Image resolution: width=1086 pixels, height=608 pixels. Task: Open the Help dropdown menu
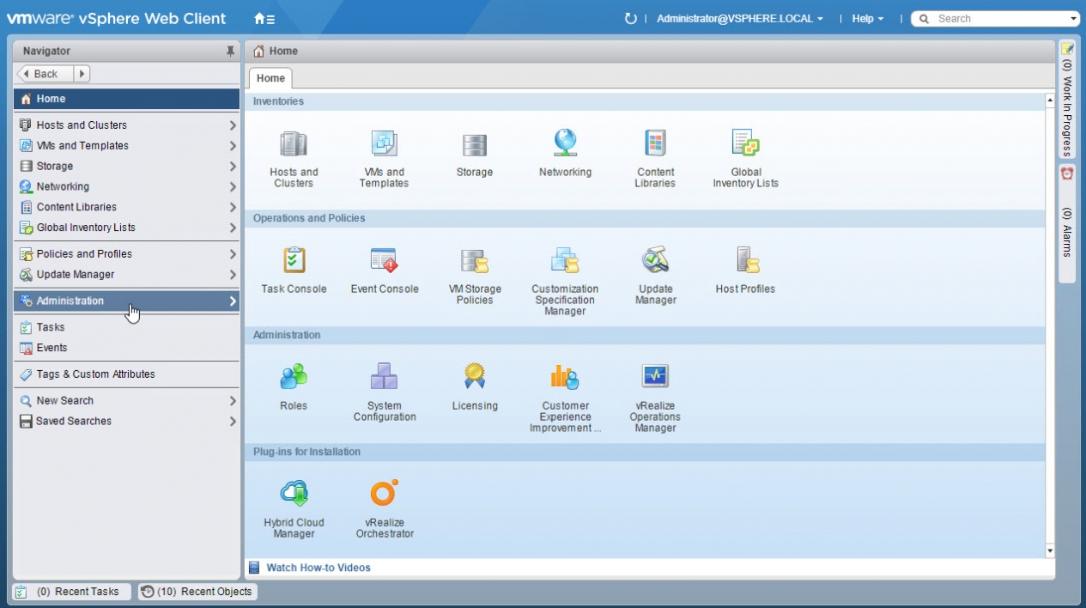point(867,19)
